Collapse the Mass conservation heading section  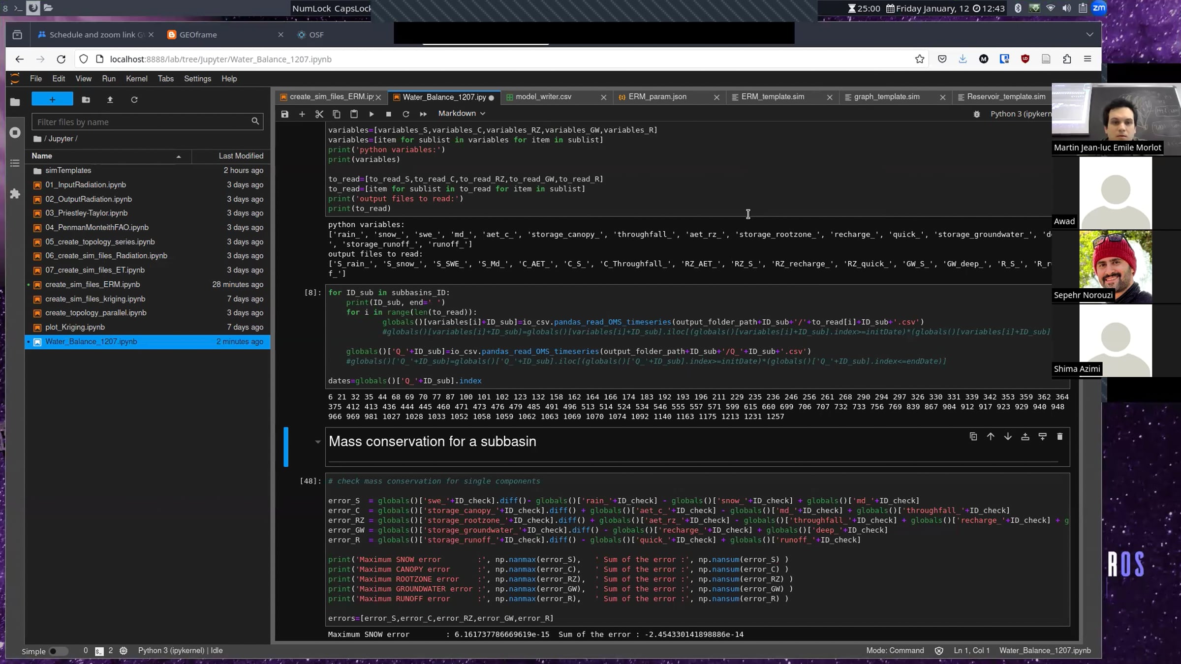pyautogui.click(x=317, y=442)
